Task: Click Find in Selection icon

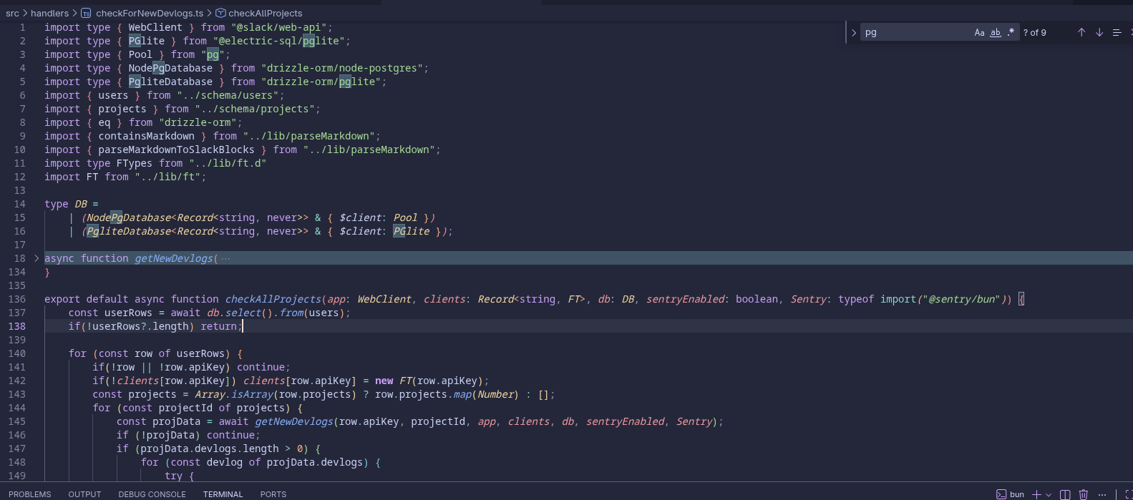Action: 1117,32
